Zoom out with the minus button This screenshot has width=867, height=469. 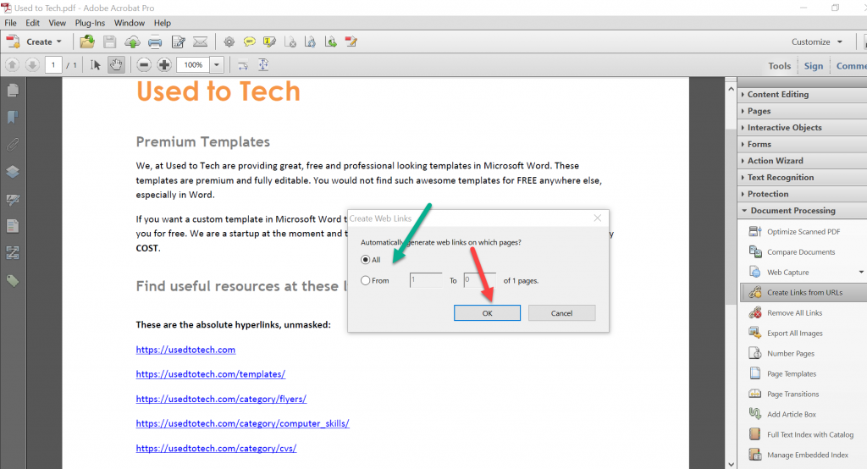coord(144,64)
